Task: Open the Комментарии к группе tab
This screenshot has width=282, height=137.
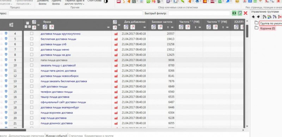Action: pos(99,136)
